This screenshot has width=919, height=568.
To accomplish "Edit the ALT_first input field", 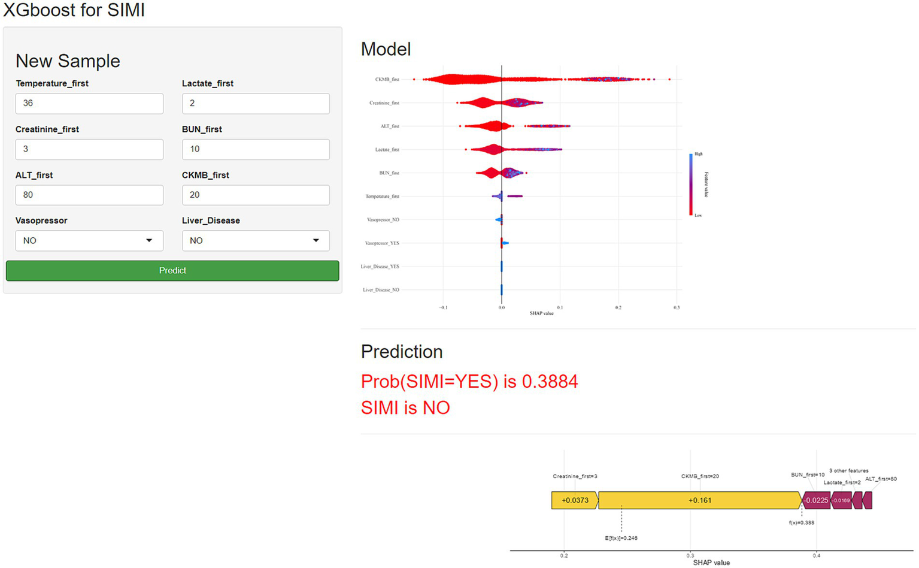I will point(89,195).
